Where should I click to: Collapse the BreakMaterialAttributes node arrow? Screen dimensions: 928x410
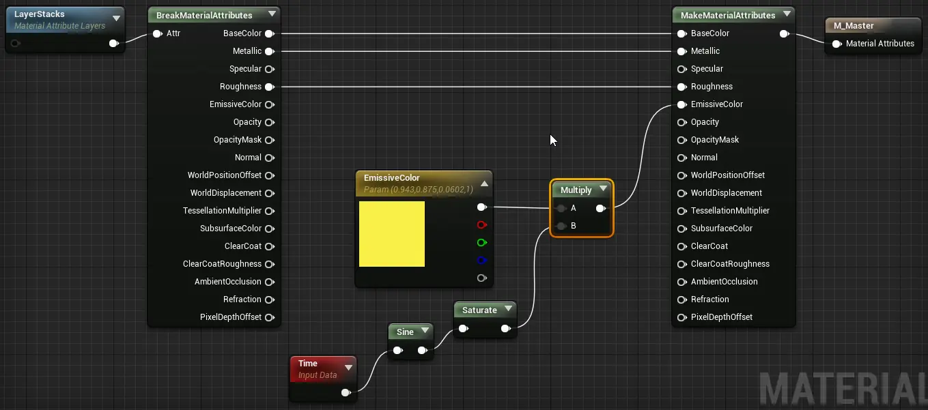click(x=272, y=14)
